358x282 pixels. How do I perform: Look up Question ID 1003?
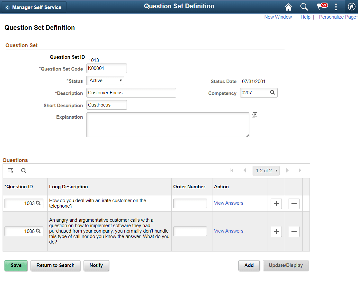(x=38, y=203)
